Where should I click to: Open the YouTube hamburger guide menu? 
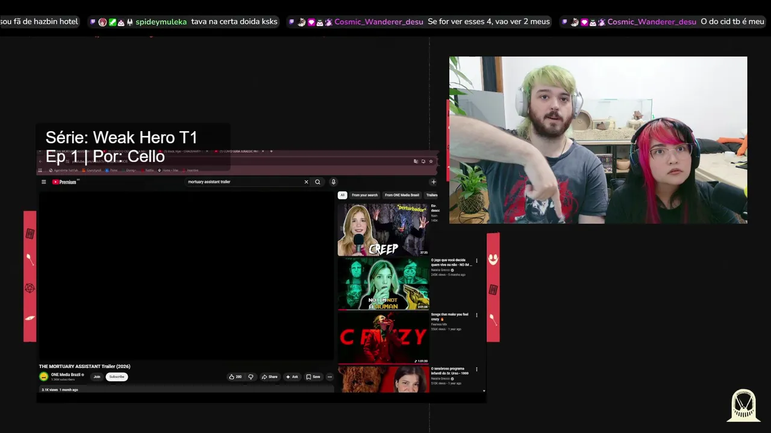[x=43, y=182]
